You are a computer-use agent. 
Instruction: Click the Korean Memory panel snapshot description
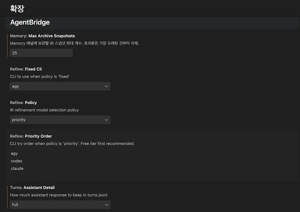74,43
